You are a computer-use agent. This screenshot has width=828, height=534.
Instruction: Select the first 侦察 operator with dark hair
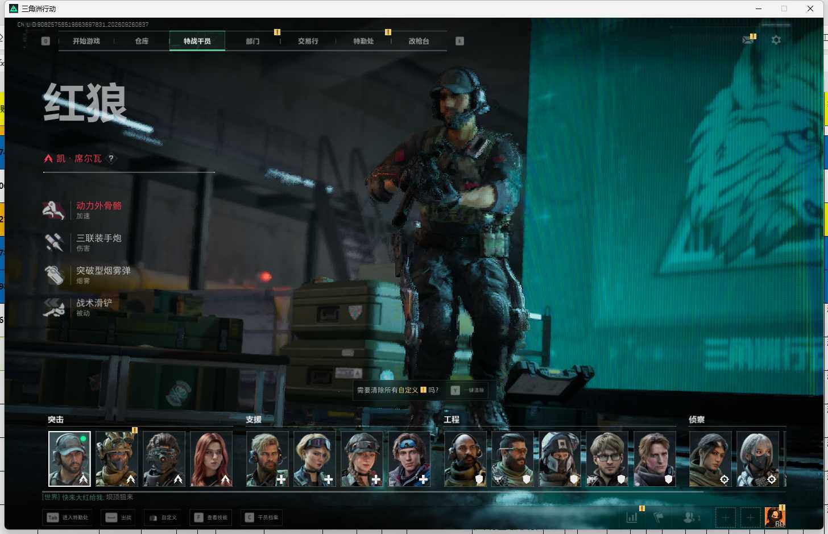point(710,459)
